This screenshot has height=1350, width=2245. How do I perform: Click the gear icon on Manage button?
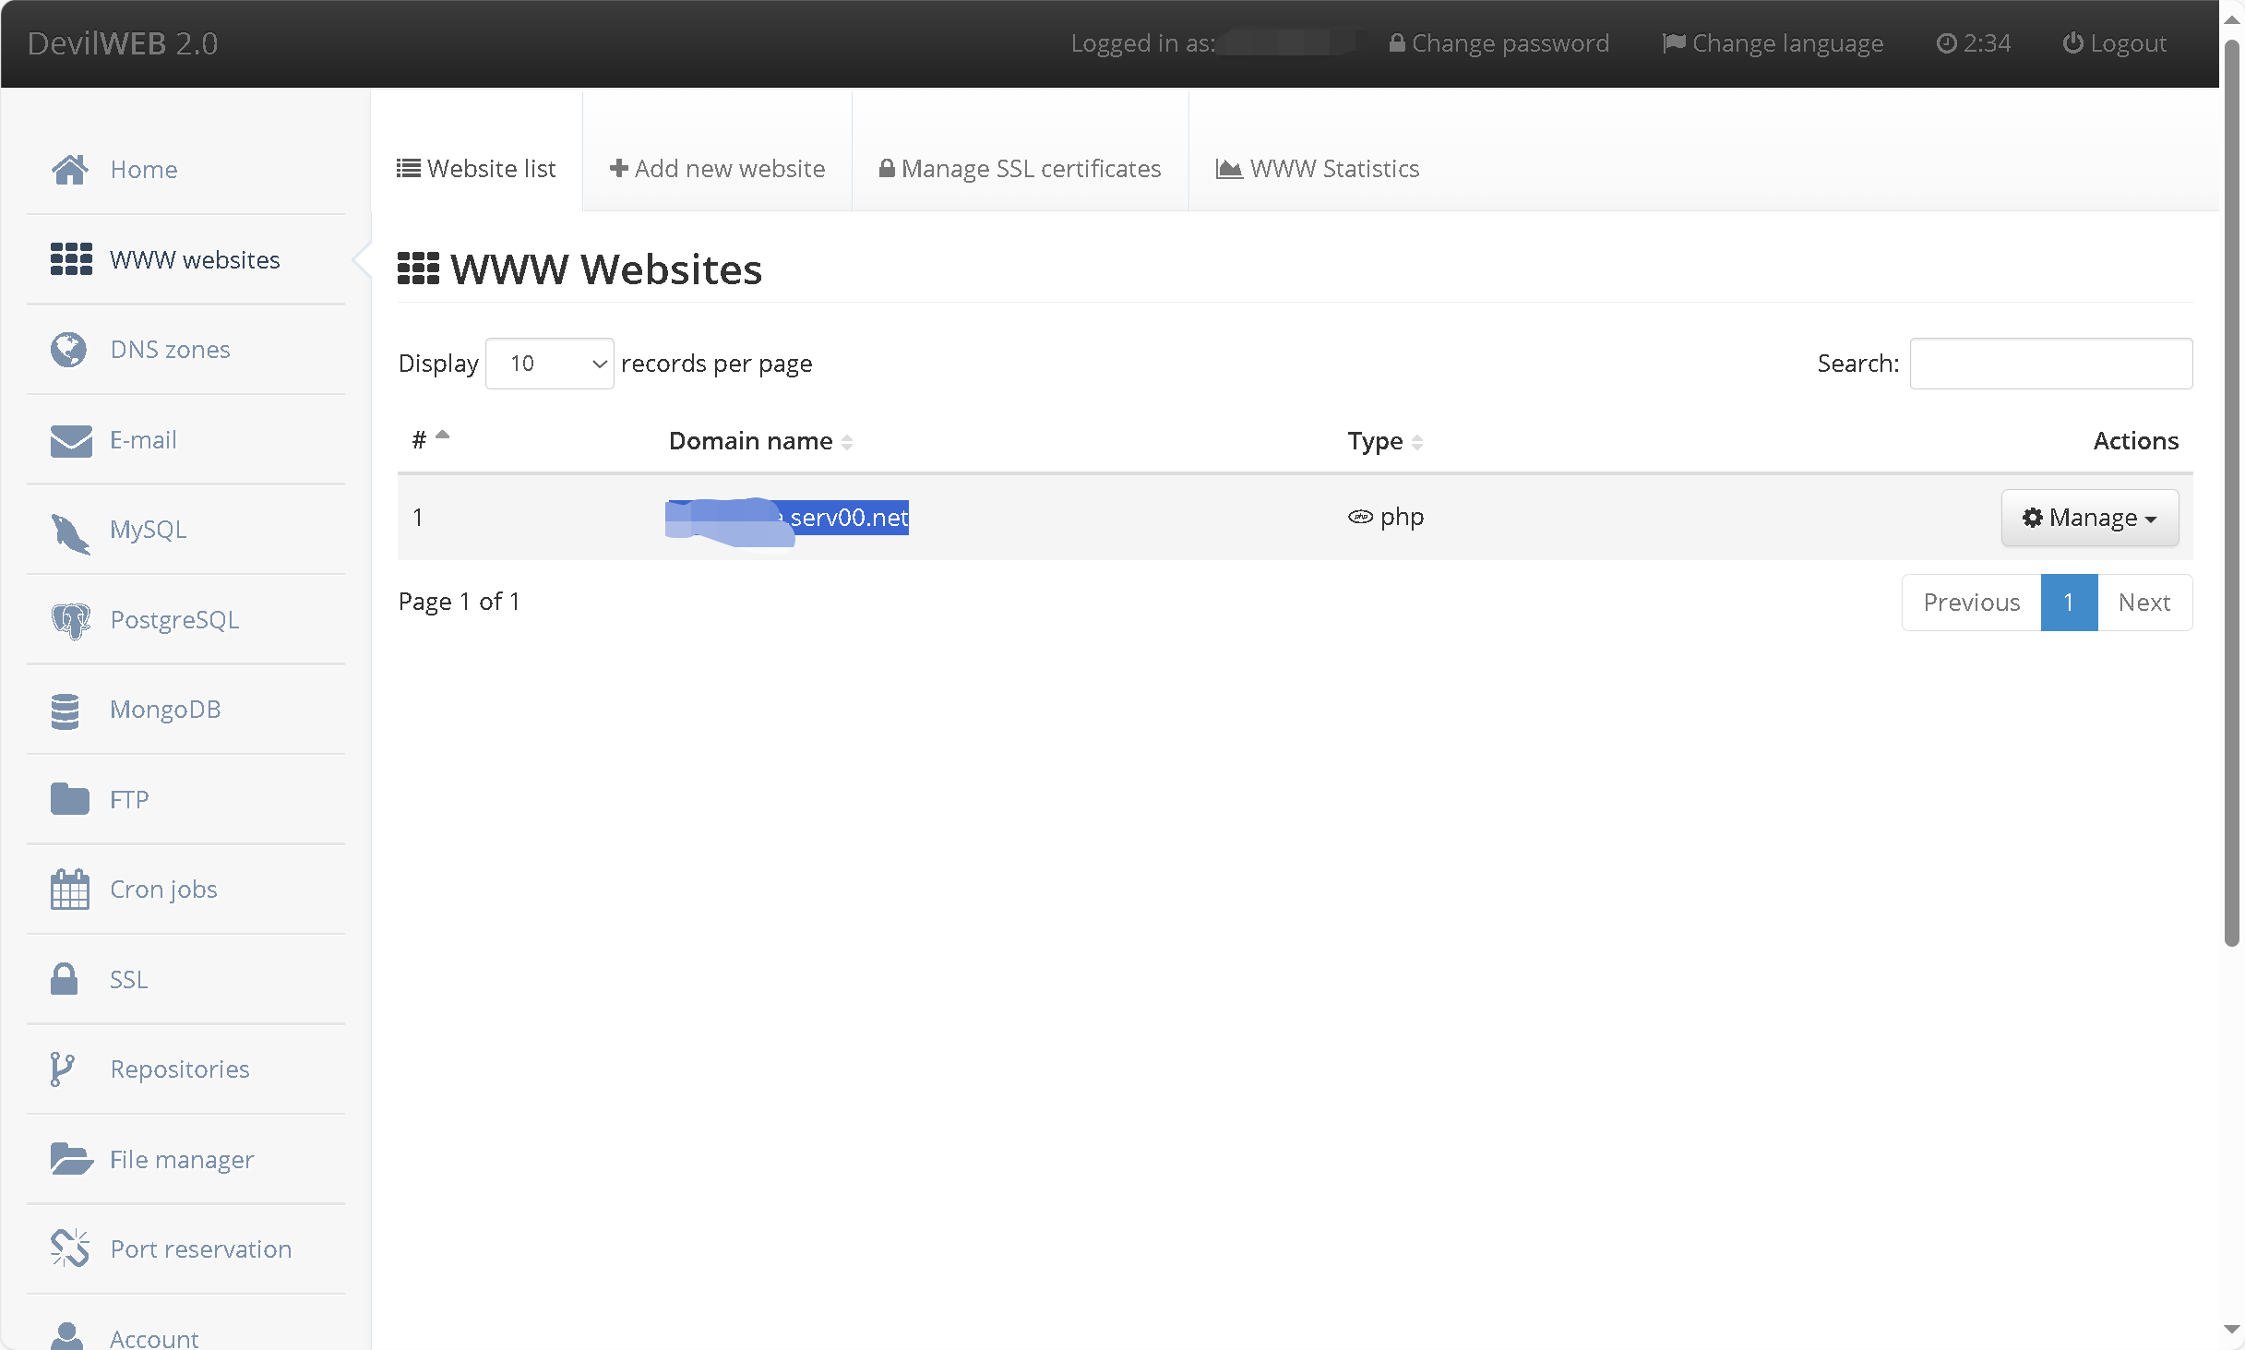[2032, 518]
